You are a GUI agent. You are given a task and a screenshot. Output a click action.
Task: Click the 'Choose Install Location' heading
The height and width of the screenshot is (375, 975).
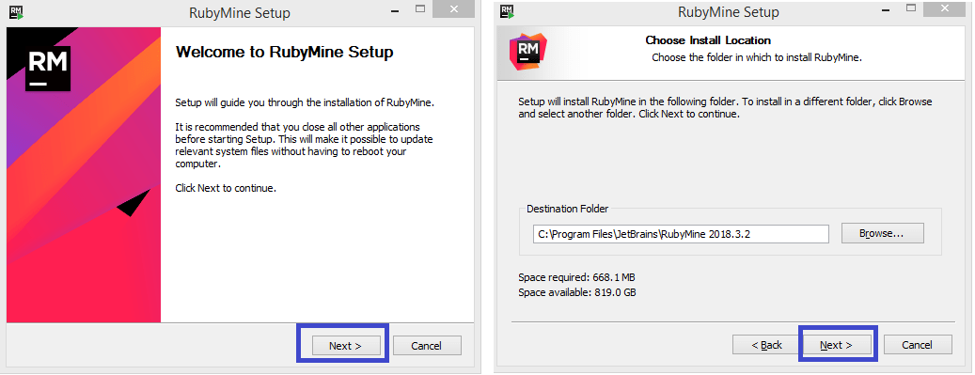(x=708, y=40)
